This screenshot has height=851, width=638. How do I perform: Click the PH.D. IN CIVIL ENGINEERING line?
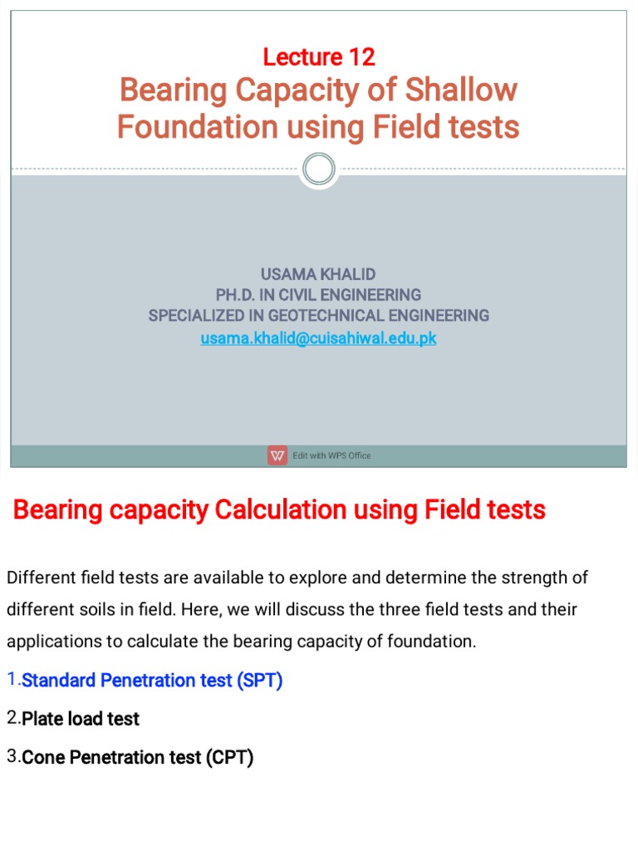click(x=318, y=295)
